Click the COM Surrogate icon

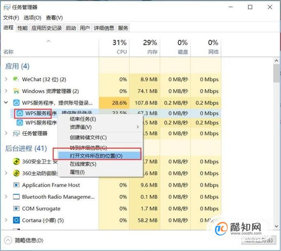pos(16,209)
